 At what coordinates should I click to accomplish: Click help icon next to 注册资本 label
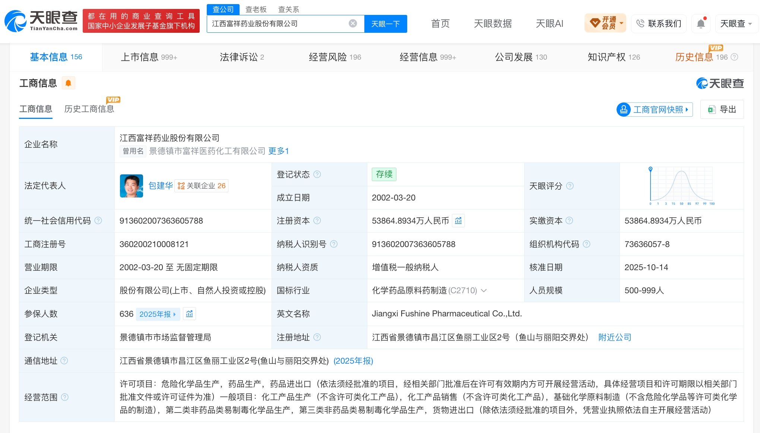coord(317,221)
